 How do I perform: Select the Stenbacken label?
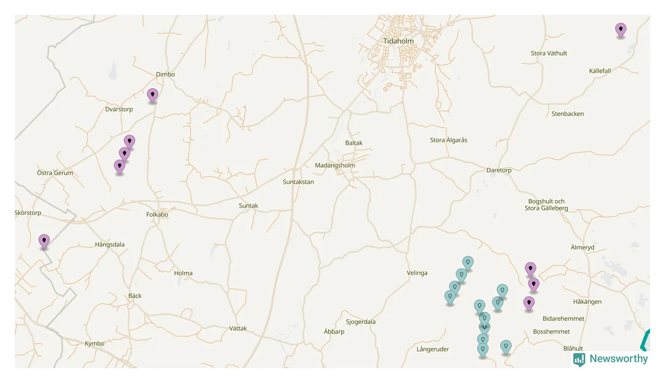point(568,114)
